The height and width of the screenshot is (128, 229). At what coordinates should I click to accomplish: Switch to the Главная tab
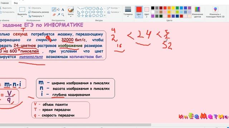[x=5, y=3]
